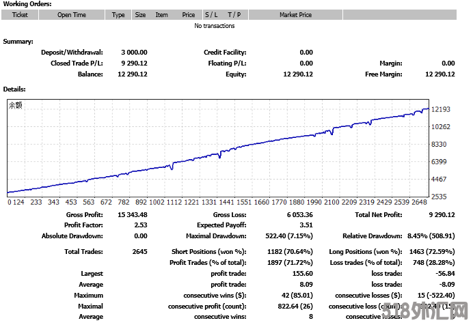The width and height of the screenshot is (473, 327).
Task: Click the Margin value 0.00
Action: [448, 63]
